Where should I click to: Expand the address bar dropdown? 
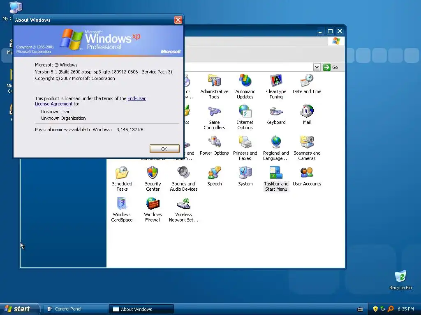coord(317,67)
